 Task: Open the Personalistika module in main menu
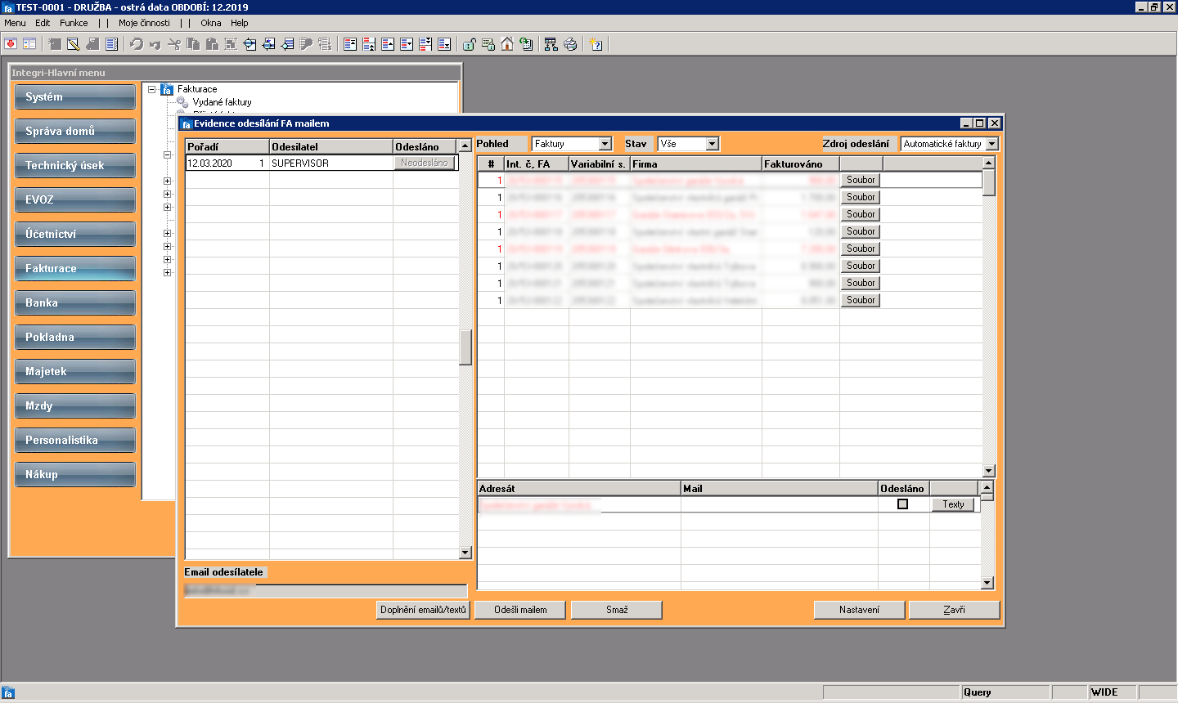click(75, 440)
